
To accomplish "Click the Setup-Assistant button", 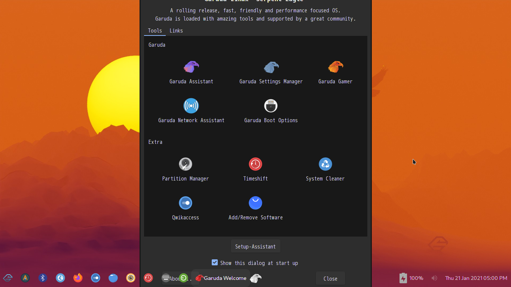I will (x=255, y=246).
